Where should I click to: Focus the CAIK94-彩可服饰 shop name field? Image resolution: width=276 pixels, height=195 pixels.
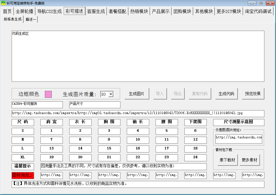(37, 105)
